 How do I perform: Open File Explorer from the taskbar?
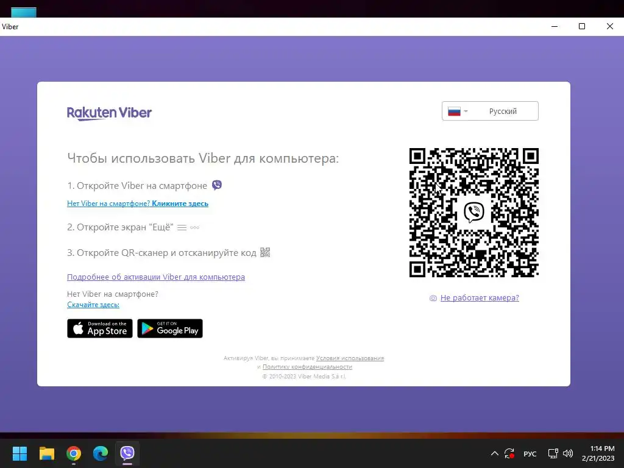(x=46, y=453)
